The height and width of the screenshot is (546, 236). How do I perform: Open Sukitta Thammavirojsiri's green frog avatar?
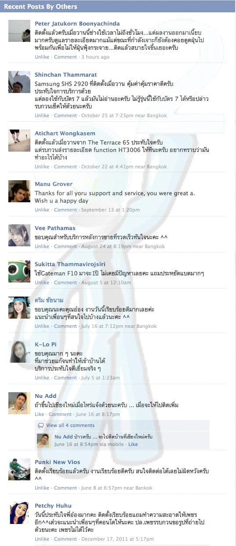tap(19, 271)
